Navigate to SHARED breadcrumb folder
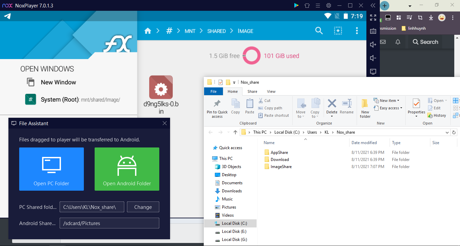 point(217,31)
